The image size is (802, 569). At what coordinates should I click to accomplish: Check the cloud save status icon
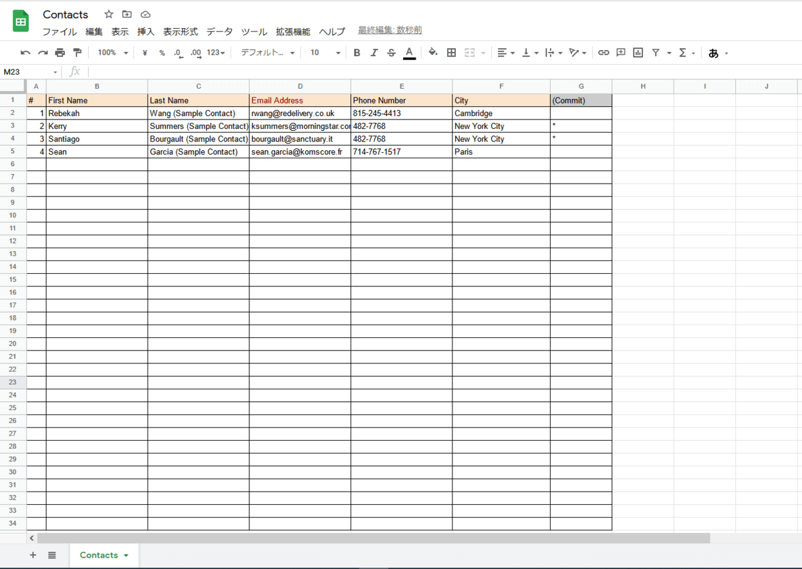pyautogui.click(x=146, y=14)
